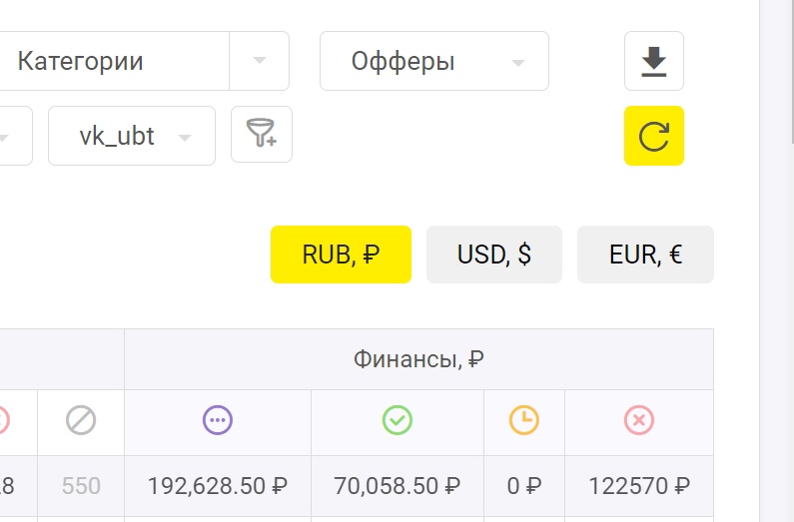Click the Финансы, ₽ column group header
Image resolution: width=794 pixels, height=522 pixels.
point(418,359)
